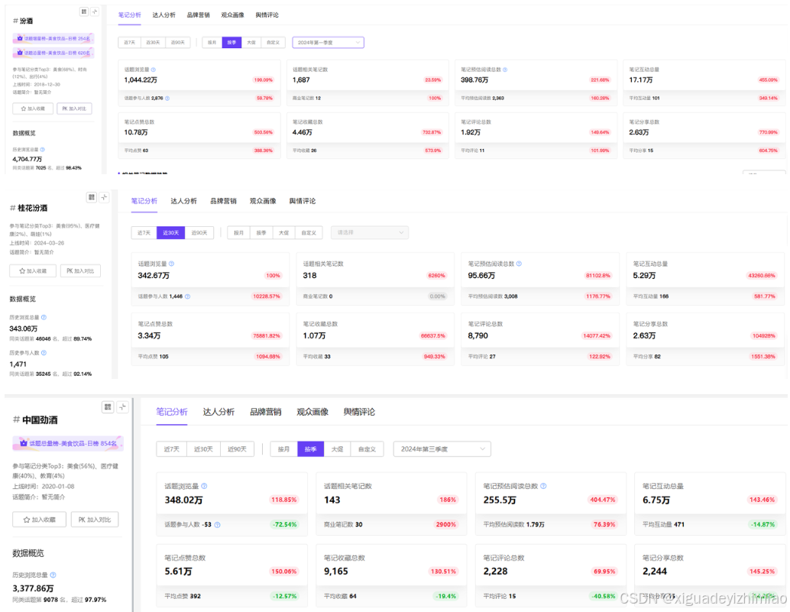Click the 2900% 商业笔记数 change badge
The height and width of the screenshot is (612, 790).
(446, 524)
